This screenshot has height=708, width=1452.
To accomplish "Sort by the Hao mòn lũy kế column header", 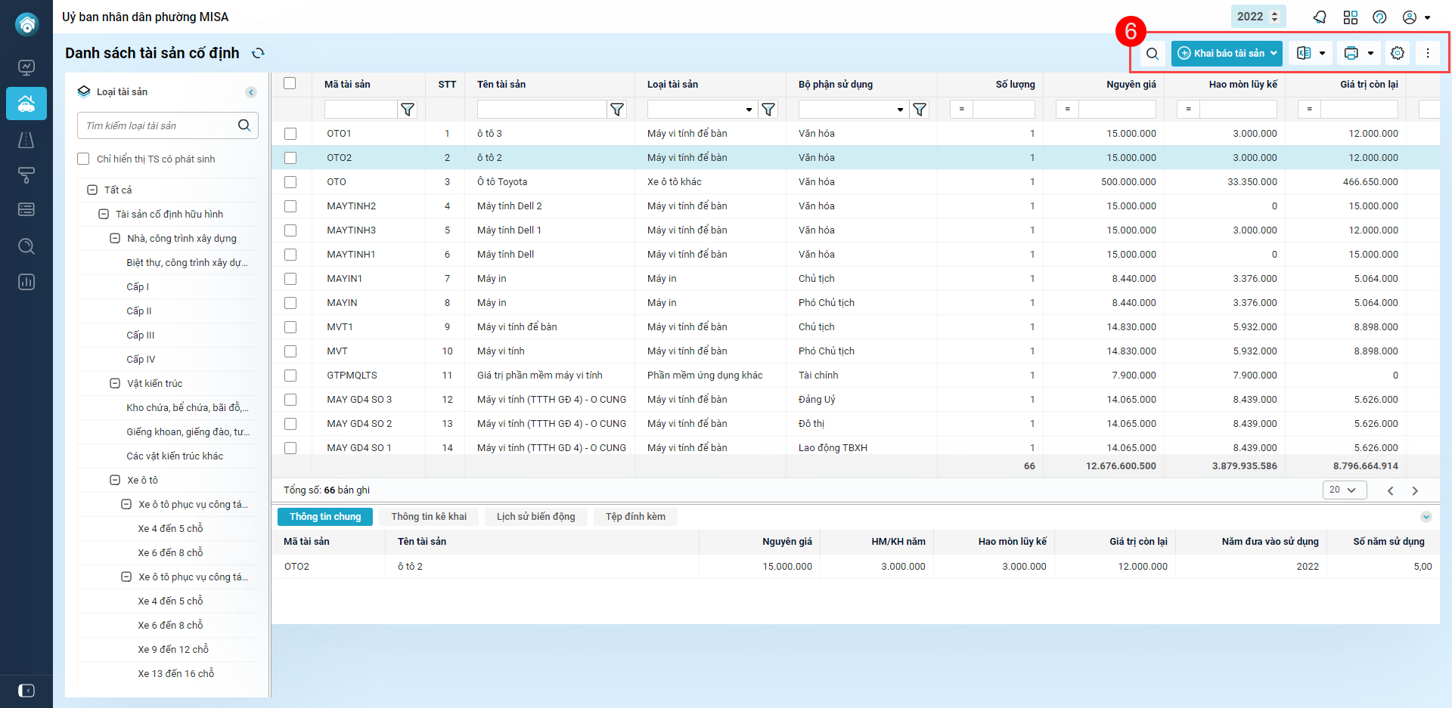I will click(1243, 84).
